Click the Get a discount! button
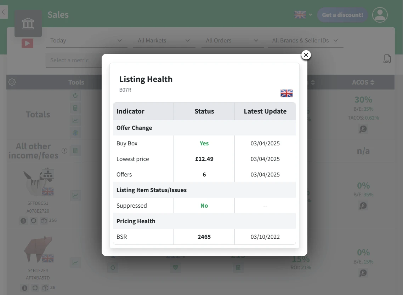 pyautogui.click(x=342, y=15)
